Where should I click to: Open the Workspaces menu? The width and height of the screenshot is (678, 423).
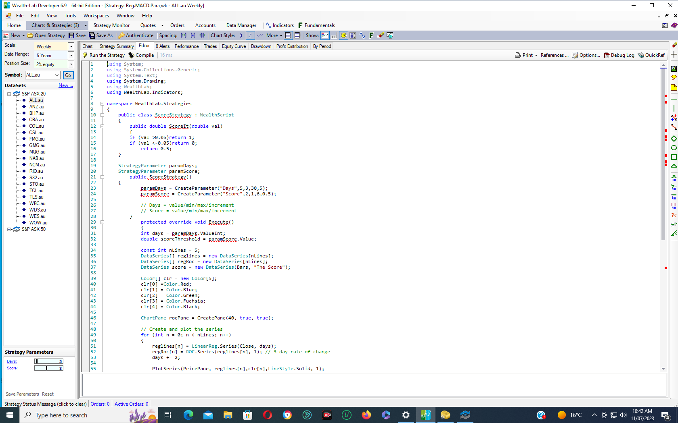coord(96,16)
